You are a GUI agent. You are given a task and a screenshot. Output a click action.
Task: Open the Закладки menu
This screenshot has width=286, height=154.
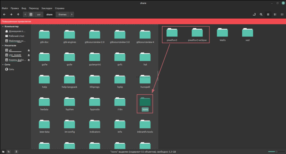pyautogui.click(x=46, y=8)
